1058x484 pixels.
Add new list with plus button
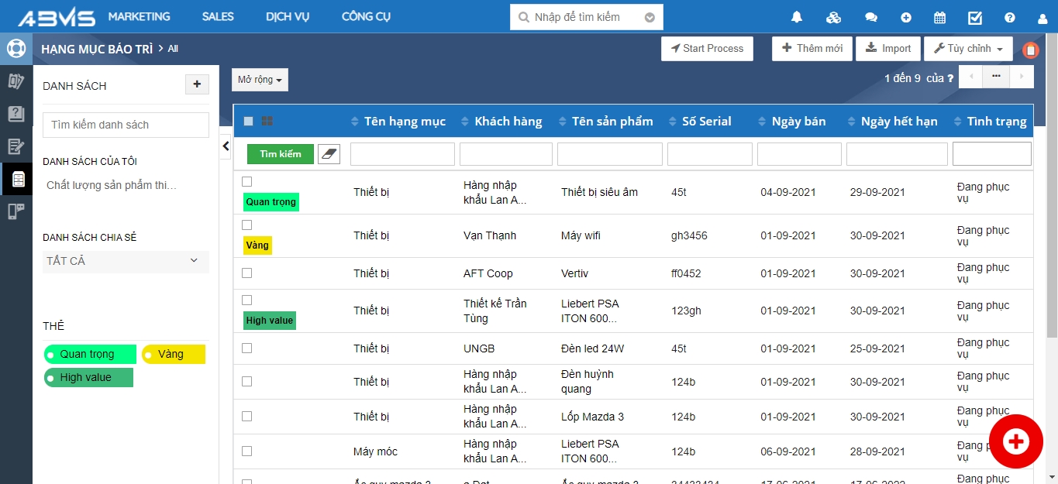click(x=197, y=84)
